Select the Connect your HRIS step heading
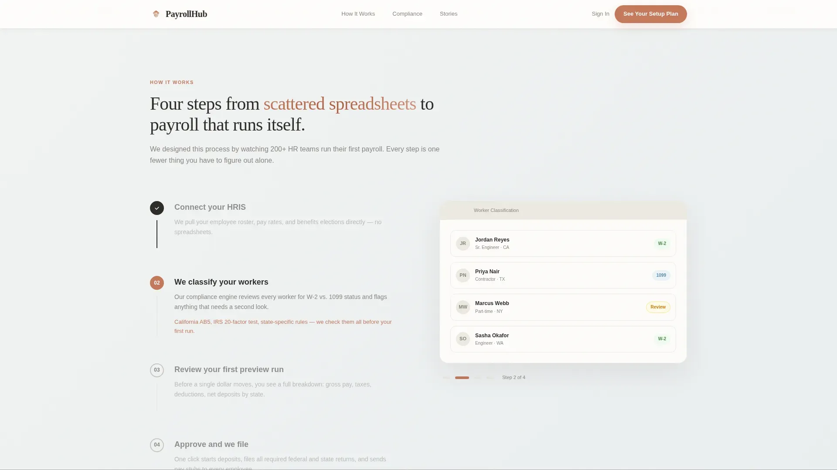Image resolution: width=837 pixels, height=470 pixels. click(210, 207)
